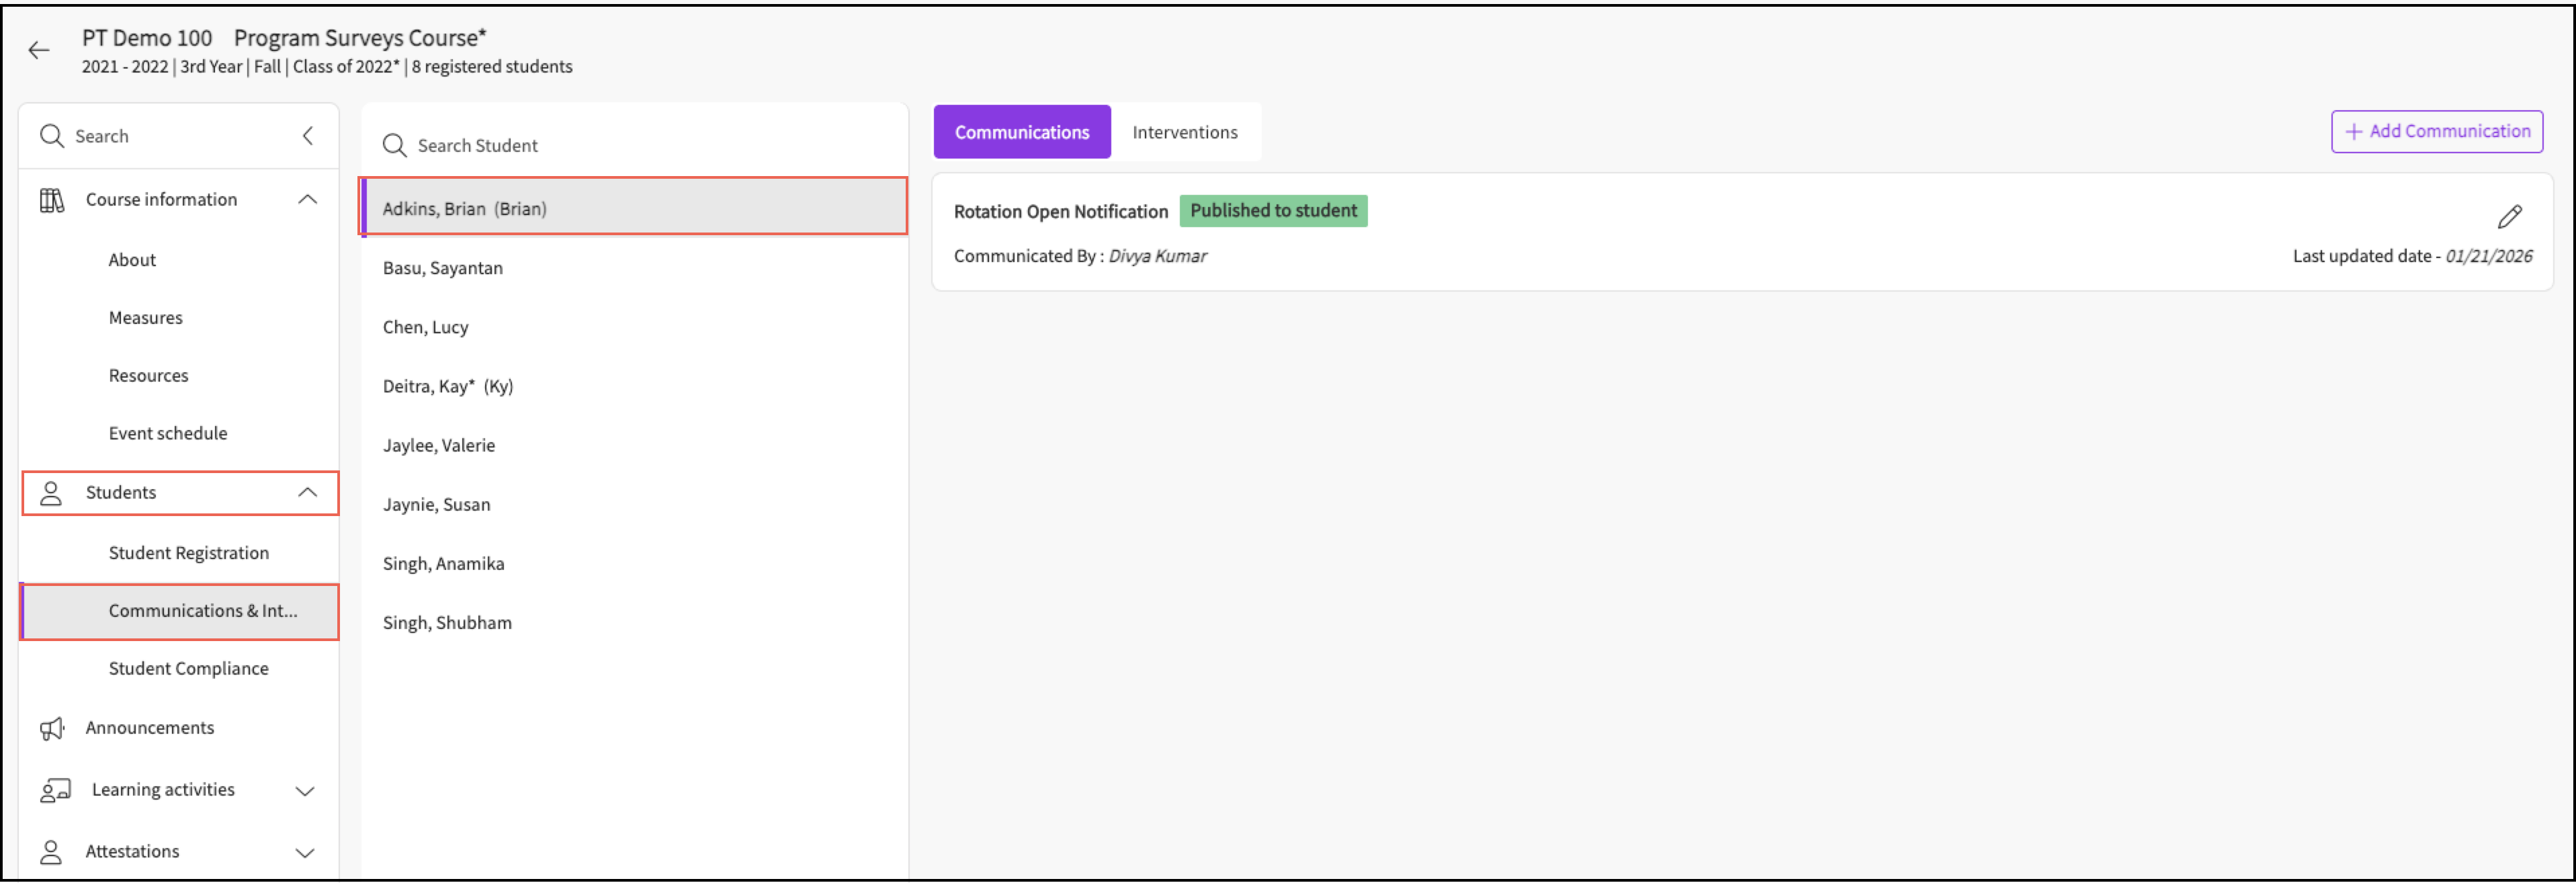Click the Search Student magnifier icon

tap(394, 146)
